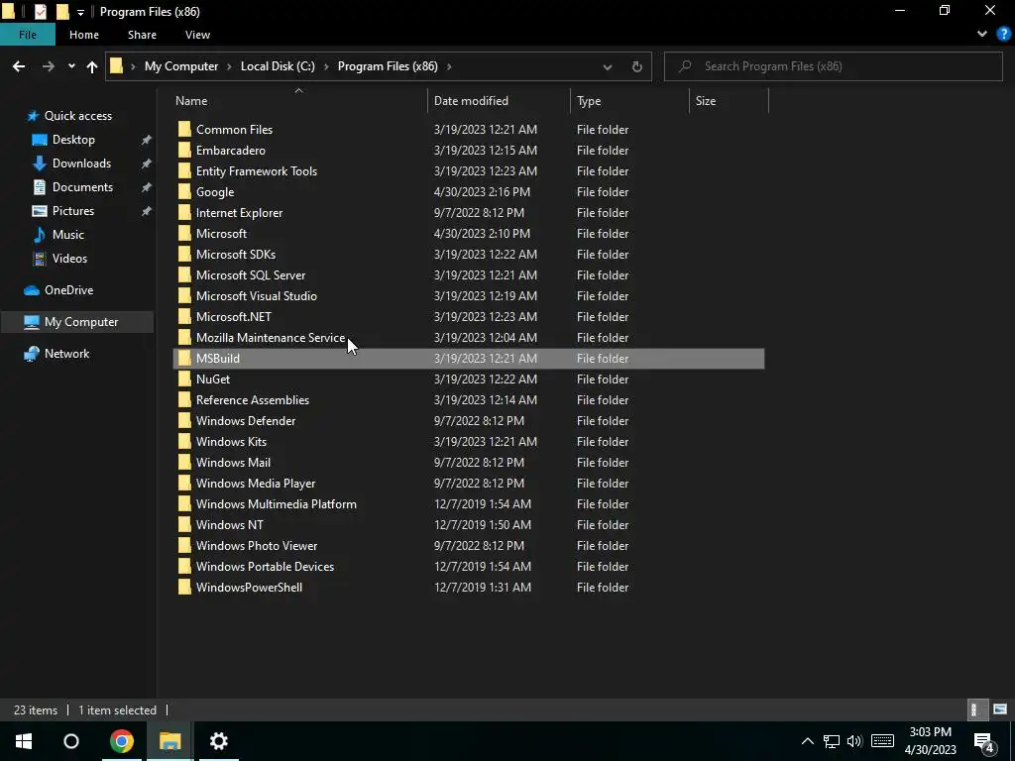Open the Windows Start menu
1015x761 pixels.
[x=24, y=741]
